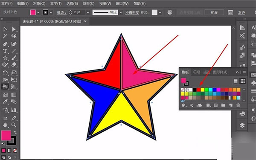Create new color group folder
256x160 pixels.
223,105
